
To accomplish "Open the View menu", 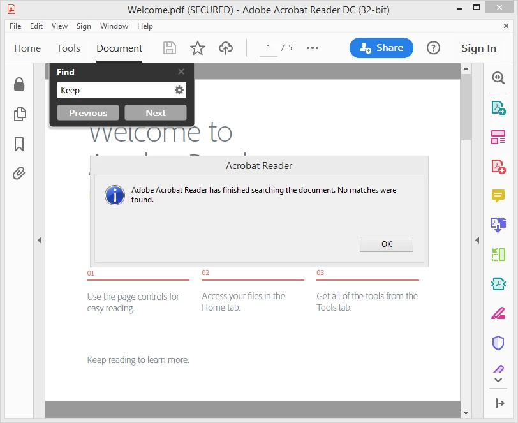I will point(59,26).
